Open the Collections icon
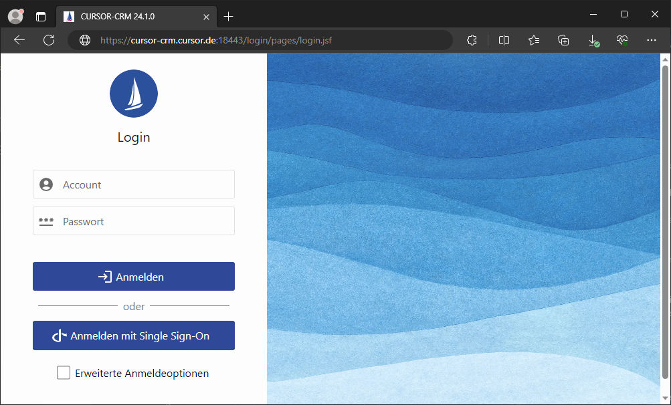671x405 pixels. (x=563, y=40)
